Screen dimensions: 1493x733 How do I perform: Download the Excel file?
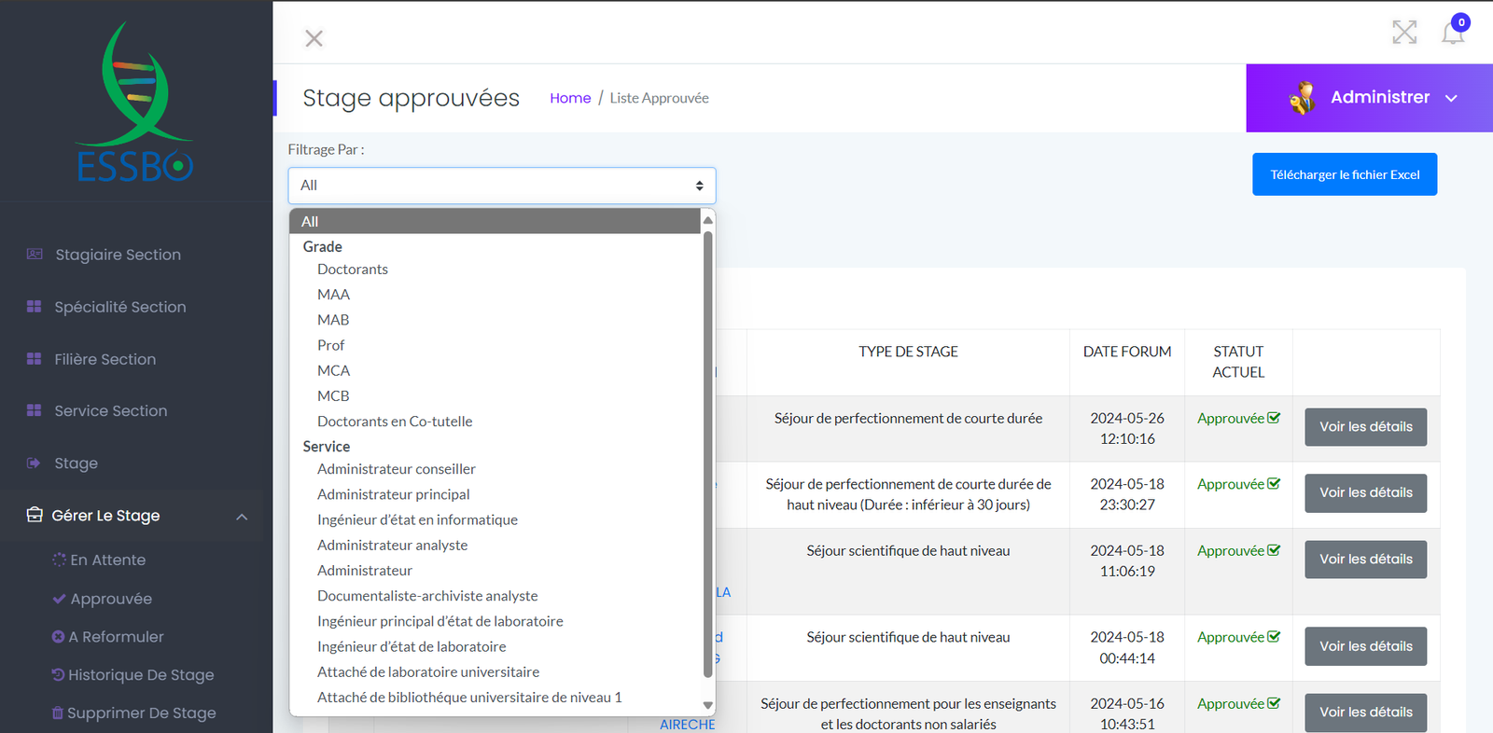point(1344,174)
